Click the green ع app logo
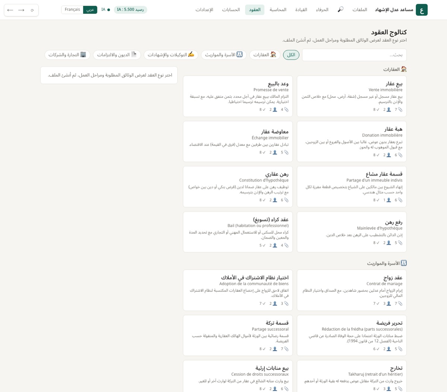 click(422, 10)
